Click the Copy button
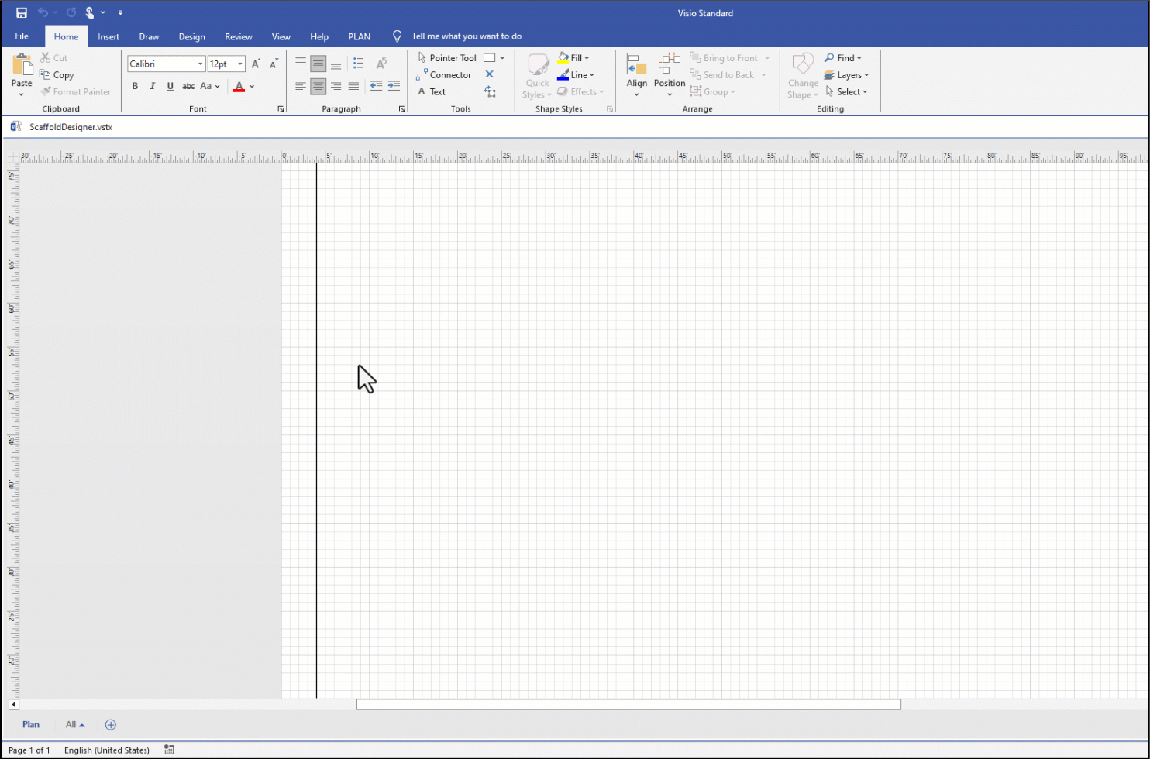Image resolution: width=1150 pixels, height=759 pixels. pos(57,75)
